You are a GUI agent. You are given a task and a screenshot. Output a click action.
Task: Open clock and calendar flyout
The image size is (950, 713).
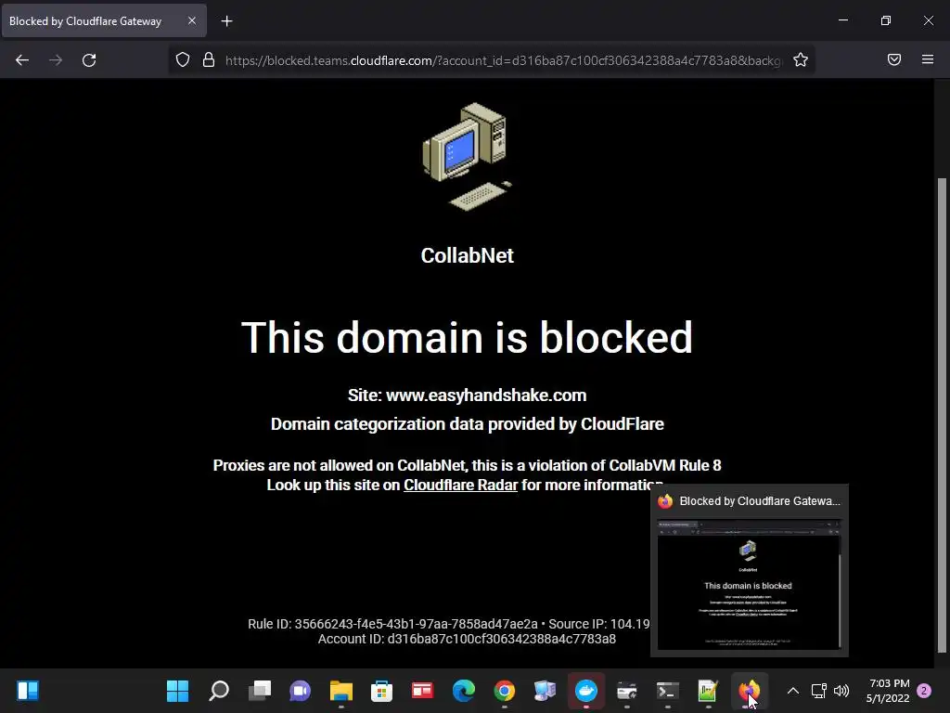889,691
